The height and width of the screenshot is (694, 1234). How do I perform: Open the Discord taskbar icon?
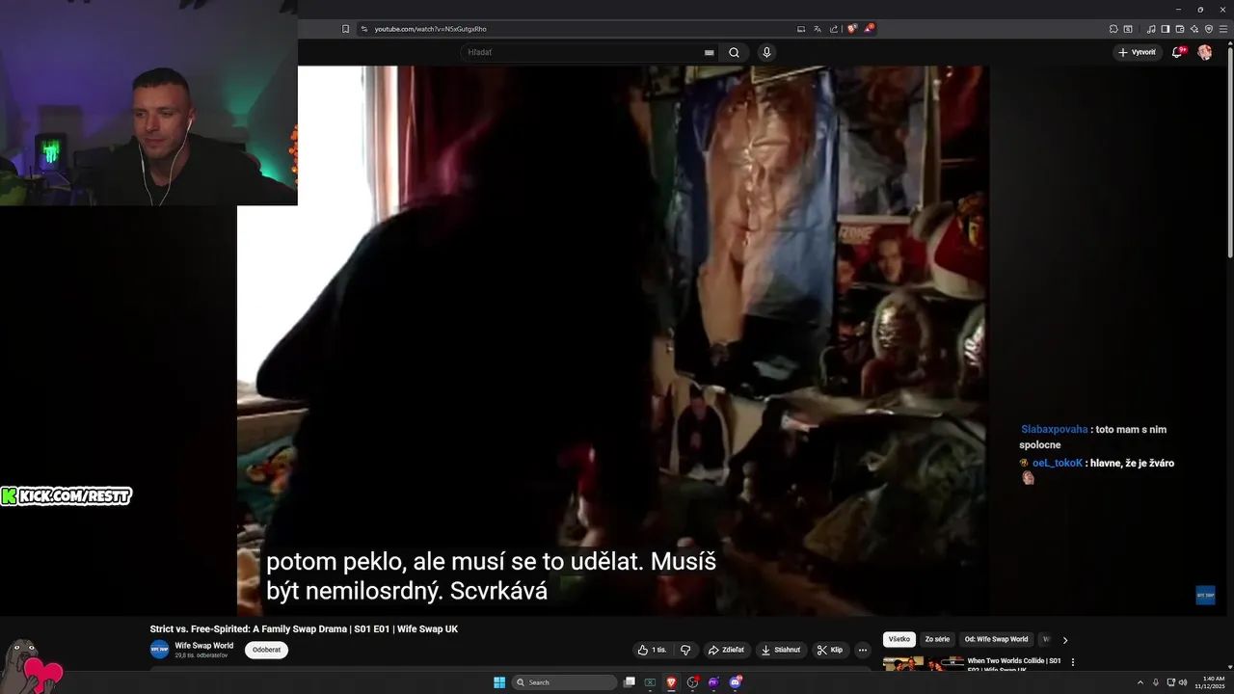(735, 682)
